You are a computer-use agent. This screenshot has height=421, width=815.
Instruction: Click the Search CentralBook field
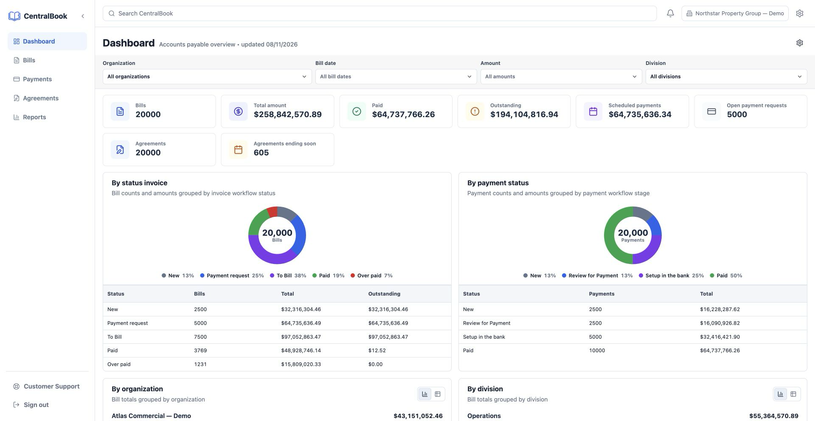[x=379, y=14]
